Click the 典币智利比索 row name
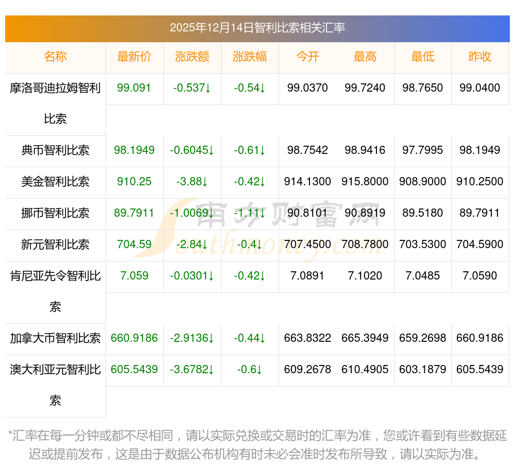The image size is (515, 470). click(55, 150)
